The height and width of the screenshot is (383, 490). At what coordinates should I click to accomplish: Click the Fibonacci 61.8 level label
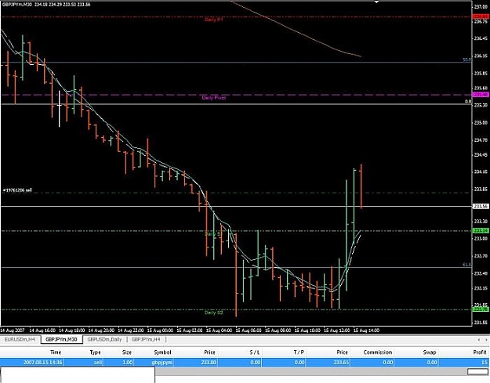[466, 265]
